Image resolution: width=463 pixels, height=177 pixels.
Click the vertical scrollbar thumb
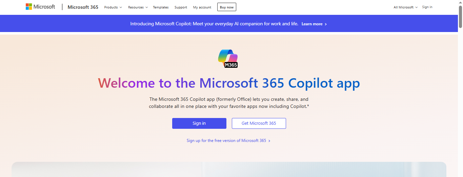click(460, 17)
